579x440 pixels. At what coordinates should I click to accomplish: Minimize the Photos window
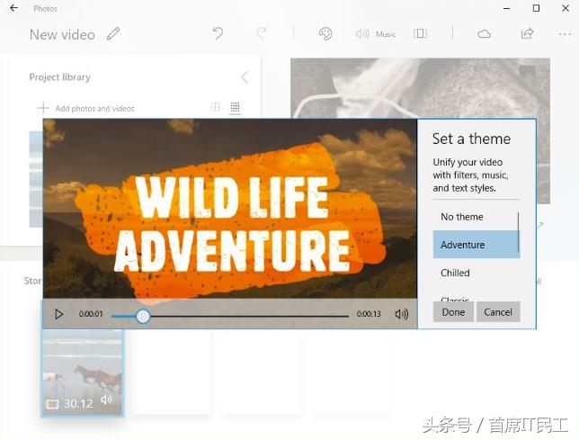(507, 8)
